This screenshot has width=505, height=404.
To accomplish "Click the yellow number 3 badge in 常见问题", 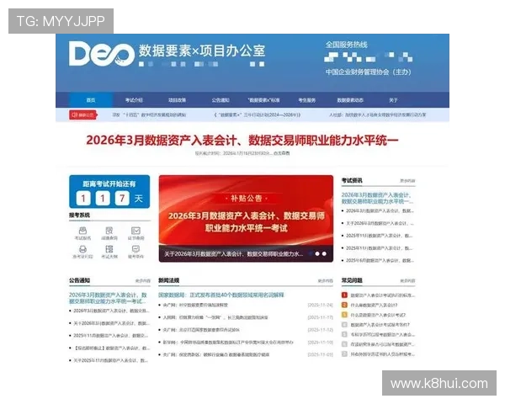I will [x=344, y=315].
